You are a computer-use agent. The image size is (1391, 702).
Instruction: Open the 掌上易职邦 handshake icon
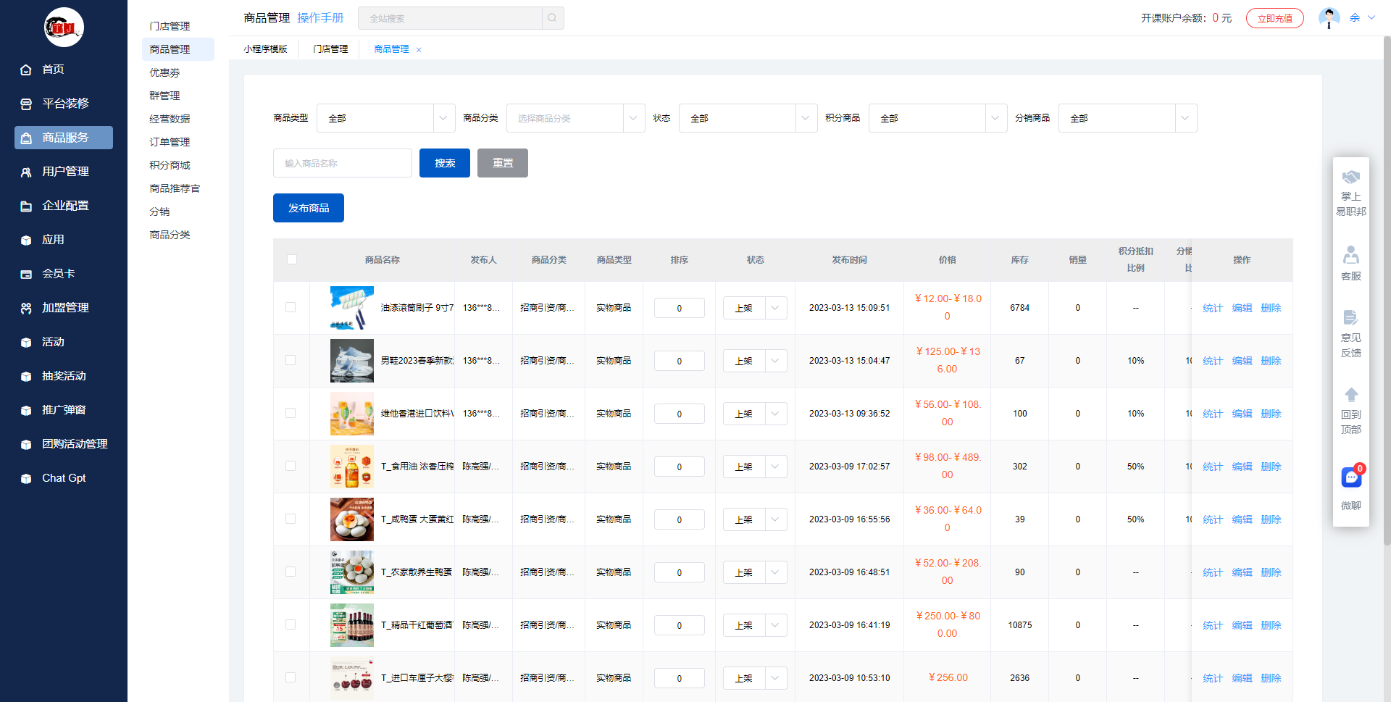click(x=1350, y=178)
